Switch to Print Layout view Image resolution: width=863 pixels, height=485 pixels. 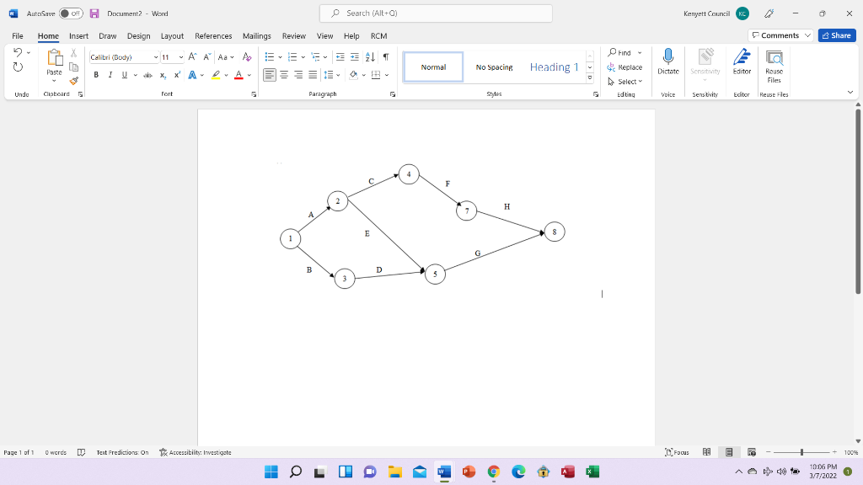pyautogui.click(x=729, y=452)
